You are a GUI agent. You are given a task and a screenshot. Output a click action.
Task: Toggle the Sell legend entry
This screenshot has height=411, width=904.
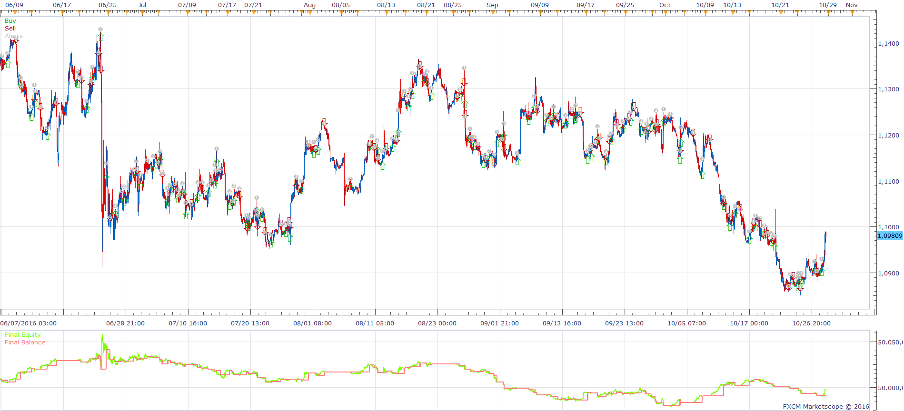(x=10, y=29)
